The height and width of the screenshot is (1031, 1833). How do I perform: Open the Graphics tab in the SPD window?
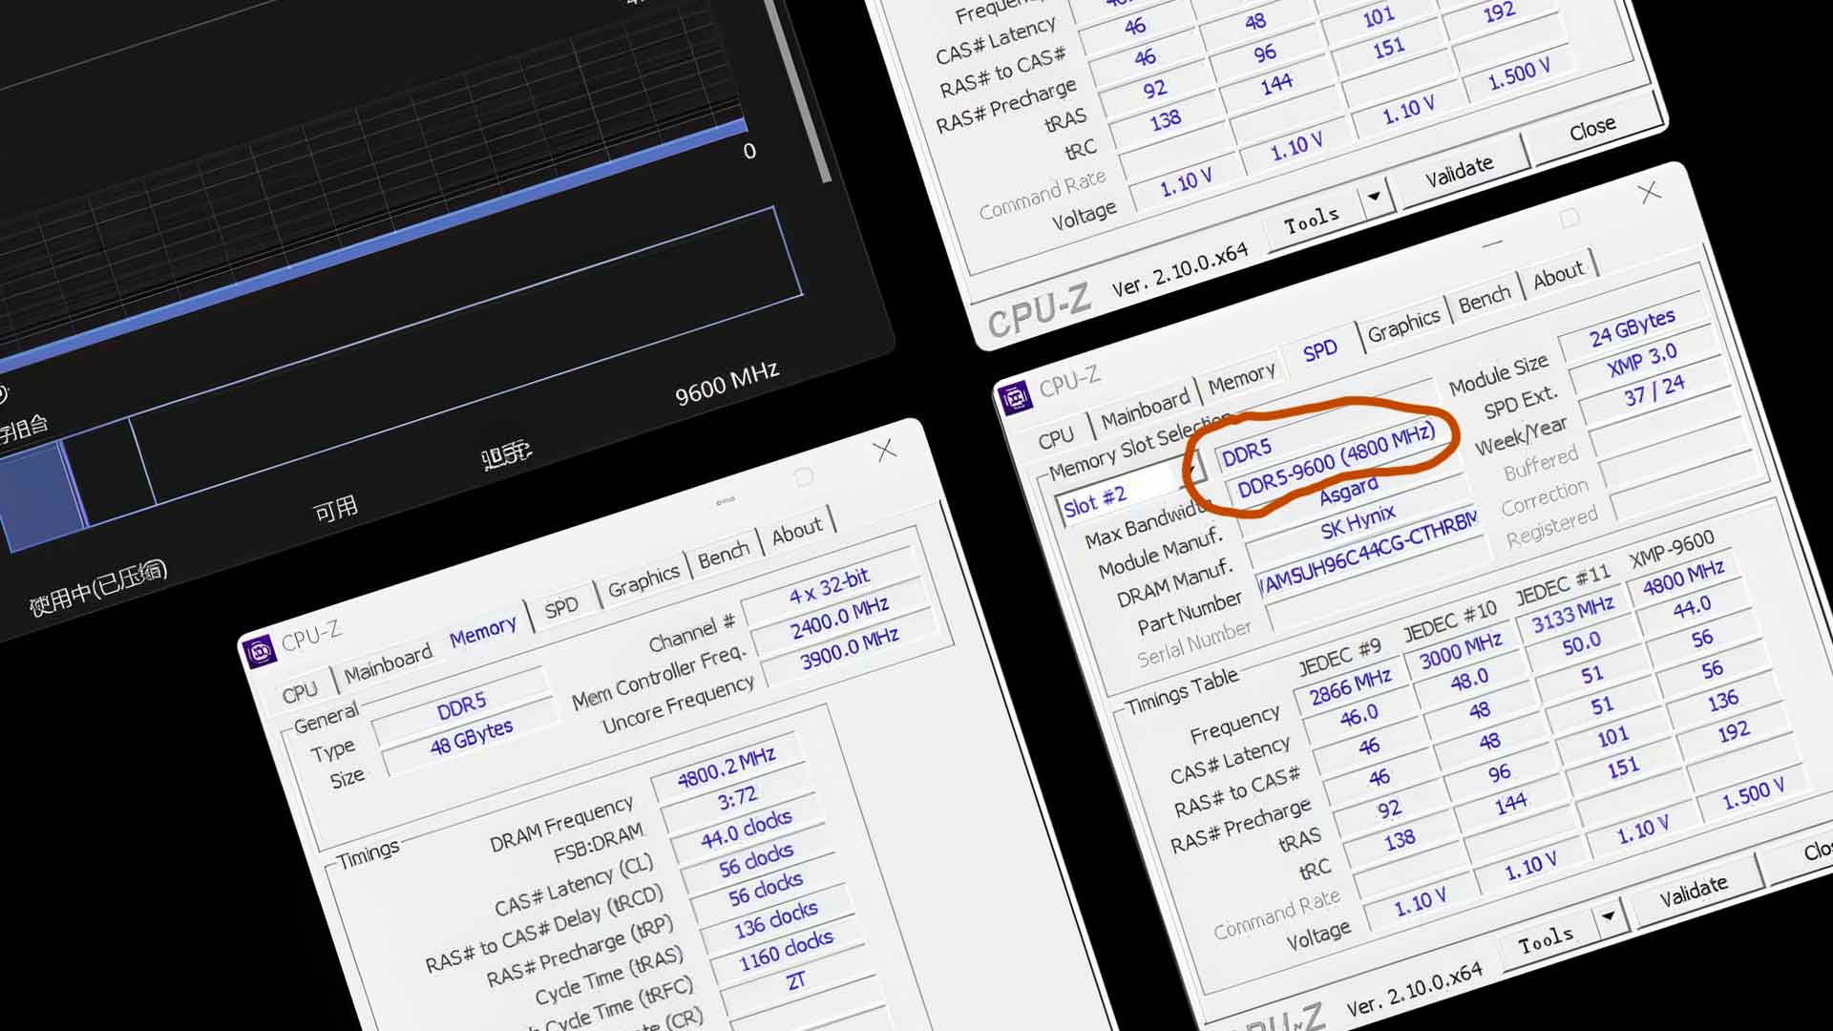coord(1403,326)
